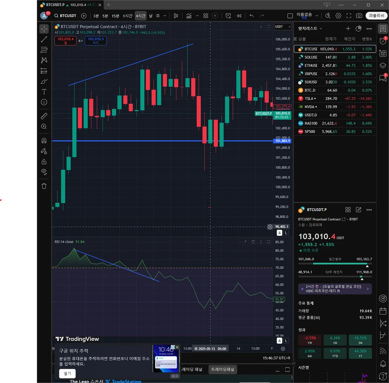Select the patterns drawing tool

[x=44, y=60]
